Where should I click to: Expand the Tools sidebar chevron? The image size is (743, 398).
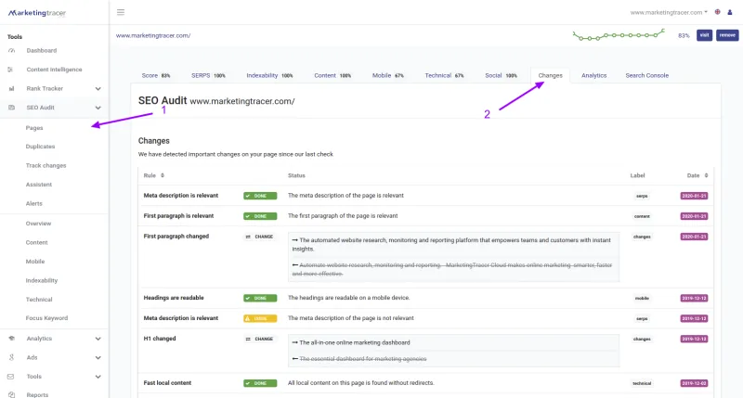click(x=98, y=377)
